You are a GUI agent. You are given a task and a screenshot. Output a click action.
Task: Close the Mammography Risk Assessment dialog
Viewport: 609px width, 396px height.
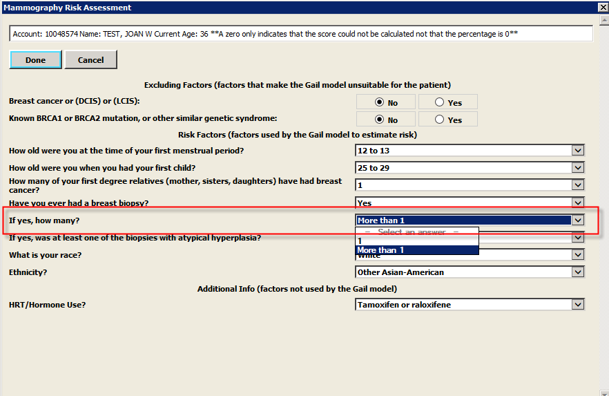point(601,8)
